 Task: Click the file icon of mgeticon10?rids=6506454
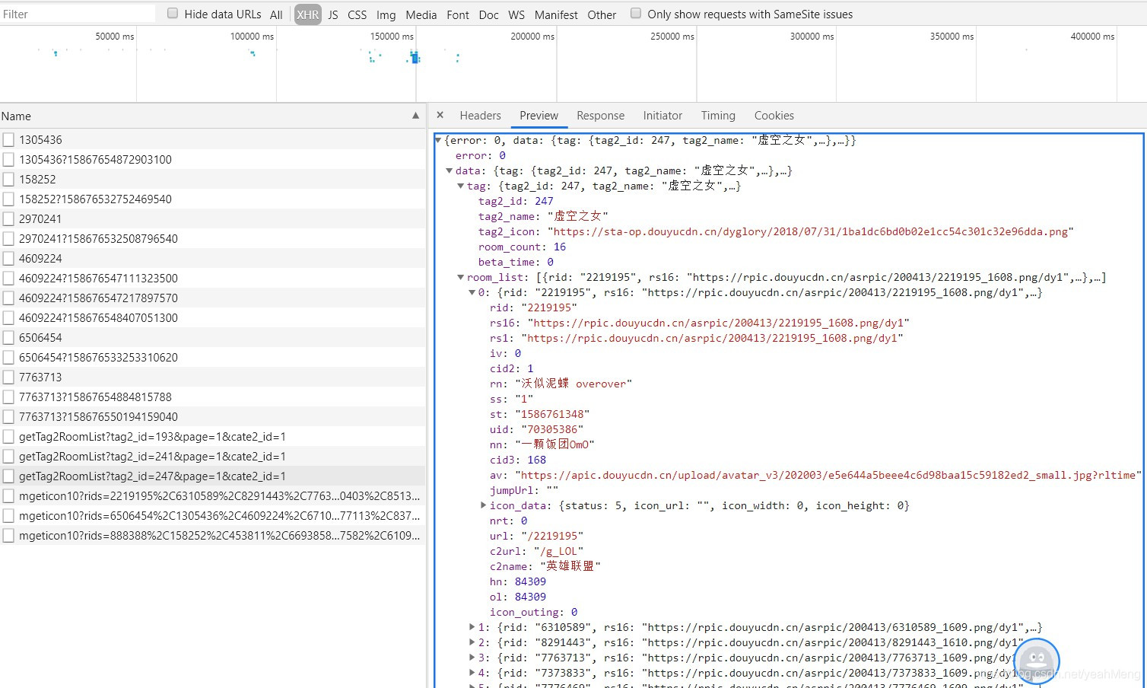pyautogui.click(x=8, y=516)
